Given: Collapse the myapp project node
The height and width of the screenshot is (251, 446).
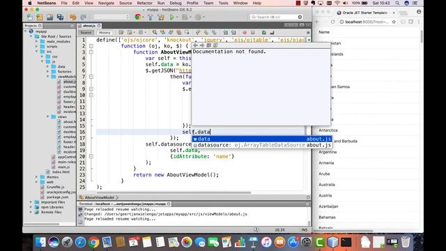Looking at the screenshot, I should point(26,31).
